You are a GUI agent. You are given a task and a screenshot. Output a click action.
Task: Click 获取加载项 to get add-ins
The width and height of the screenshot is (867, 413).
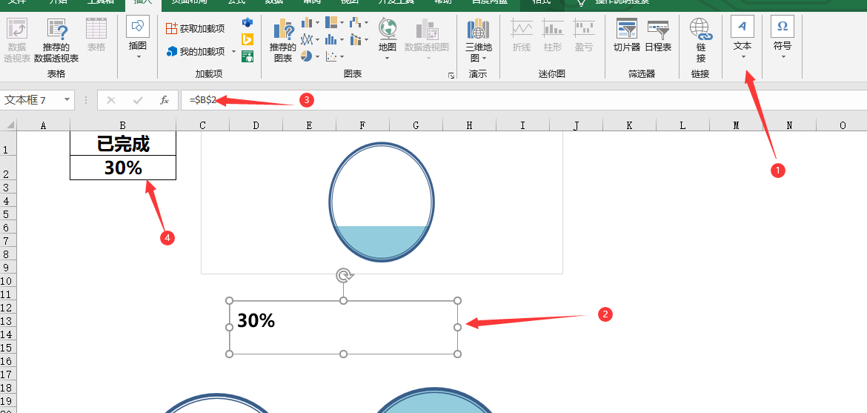196,28
